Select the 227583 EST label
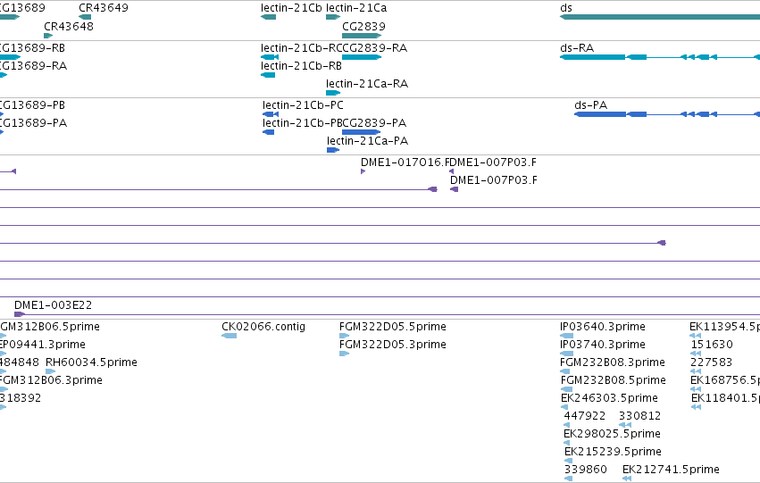This screenshot has height=483, width=760. click(711, 362)
